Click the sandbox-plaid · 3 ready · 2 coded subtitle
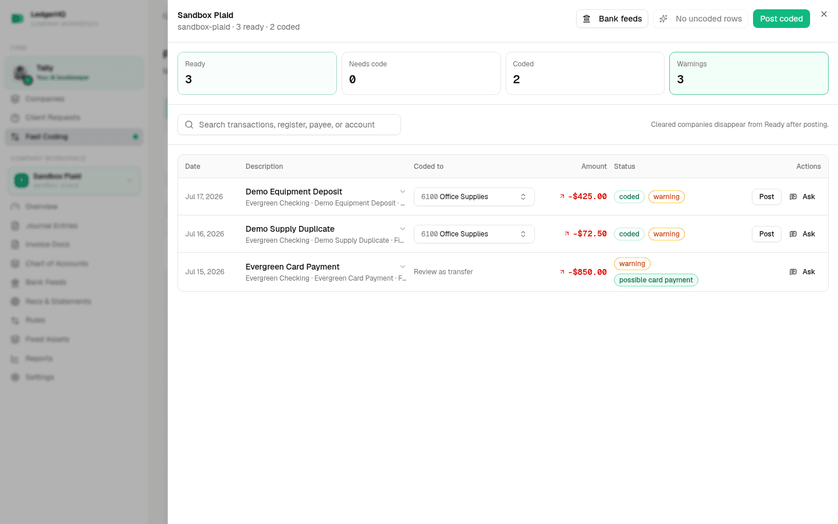Screen dimensions: 838x524 click(239, 27)
